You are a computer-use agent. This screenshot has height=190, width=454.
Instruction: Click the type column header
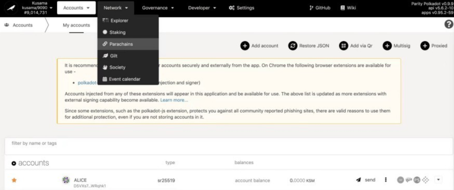170,162
